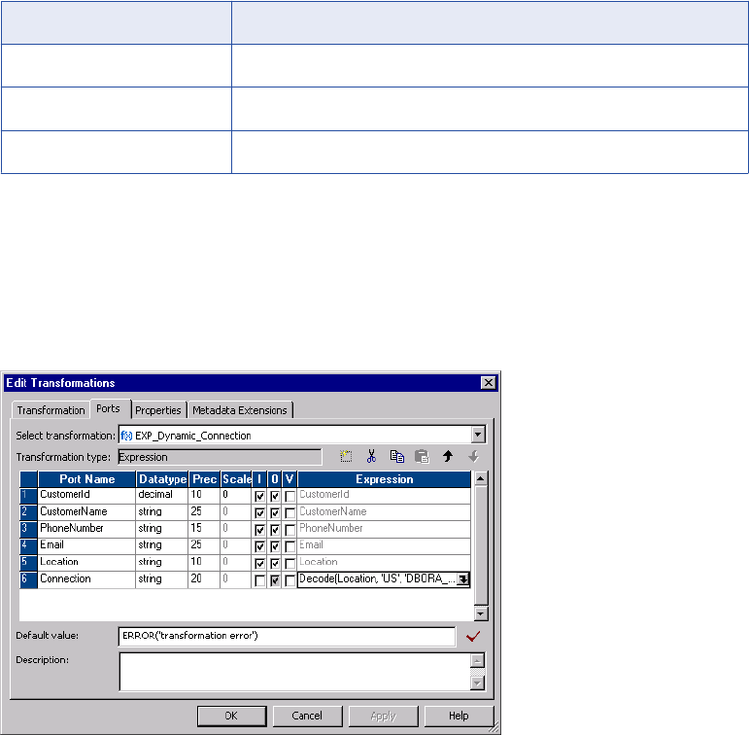Click the Port Name column header
Viewport: 749px width, 735px height.
click(86, 479)
